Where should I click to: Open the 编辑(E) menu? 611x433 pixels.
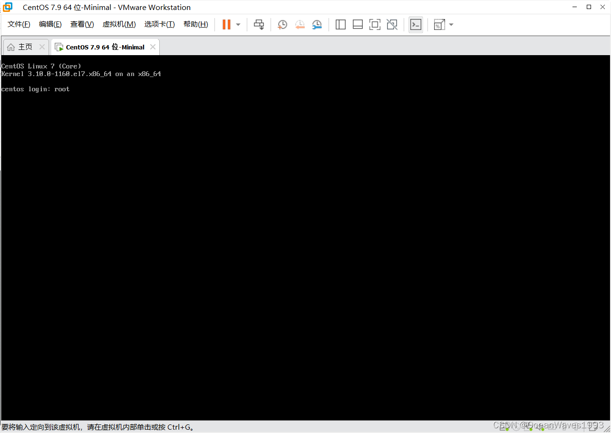pos(50,24)
